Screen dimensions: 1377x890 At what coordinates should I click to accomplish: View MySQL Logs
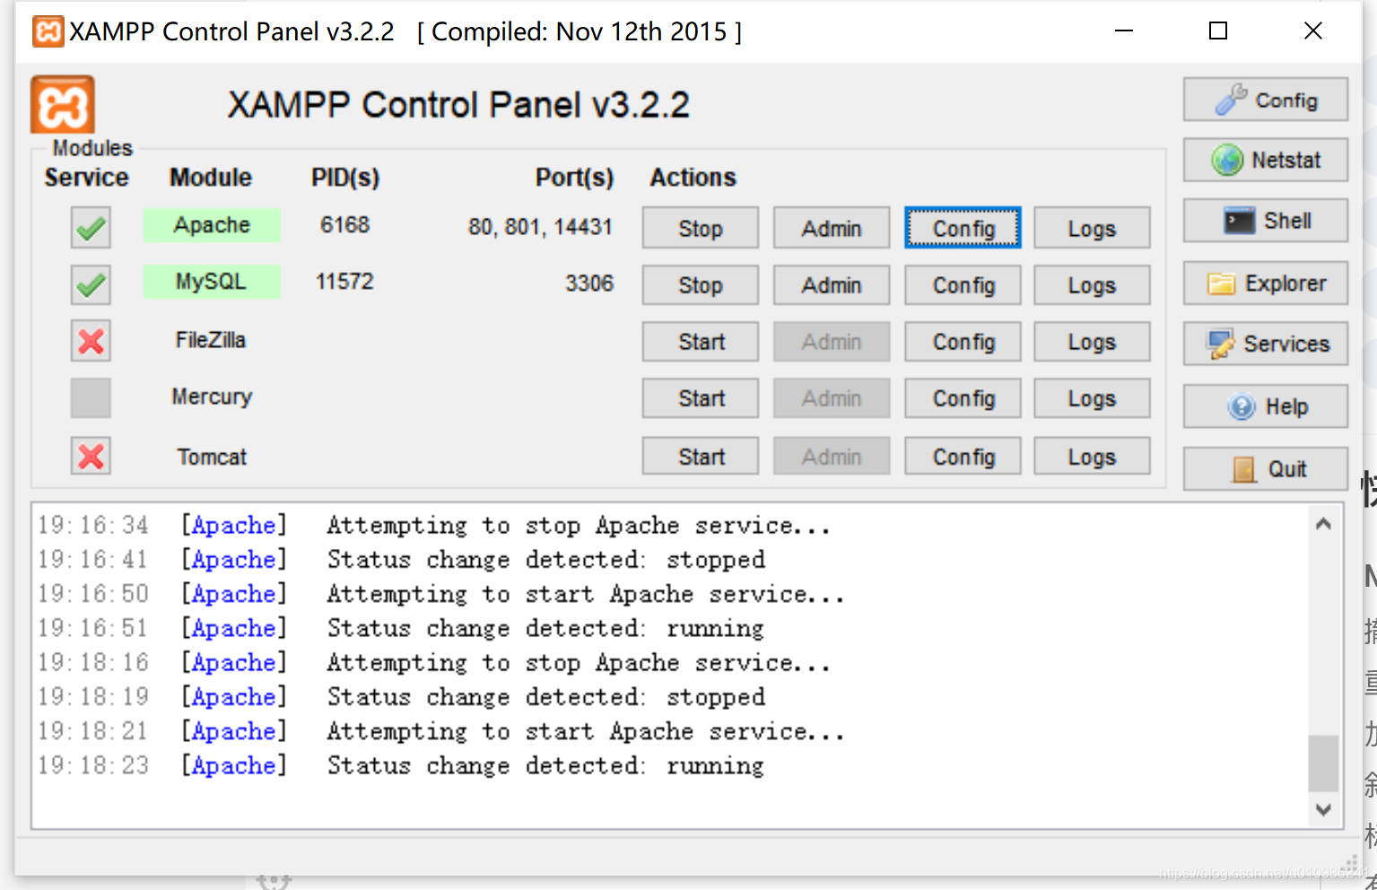coord(1092,285)
